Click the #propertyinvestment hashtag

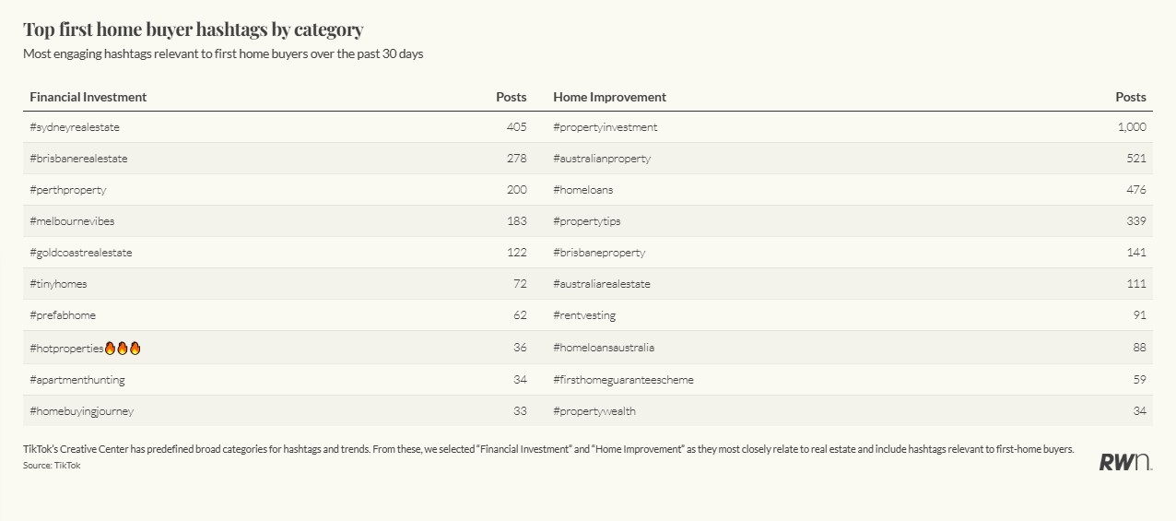pyautogui.click(x=606, y=127)
